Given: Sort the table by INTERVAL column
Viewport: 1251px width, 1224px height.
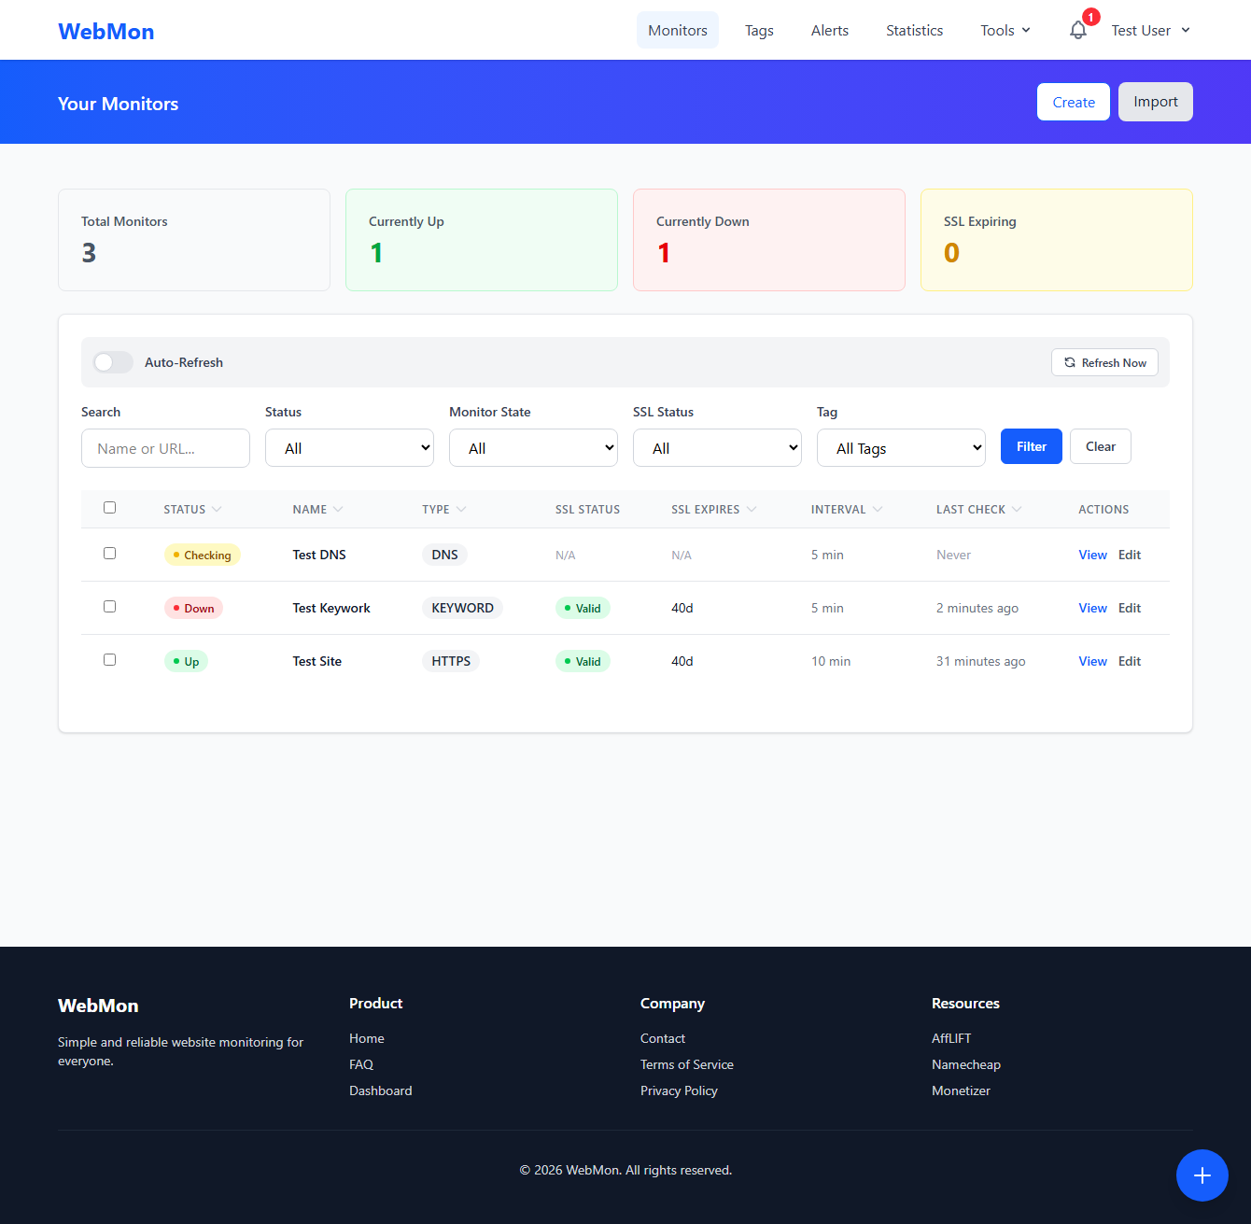Looking at the screenshot, I should (839, 509).
